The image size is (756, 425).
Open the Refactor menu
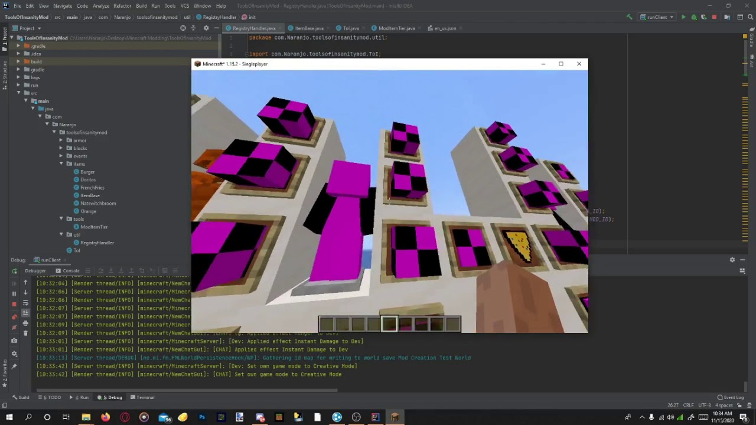tap(122, 6)
